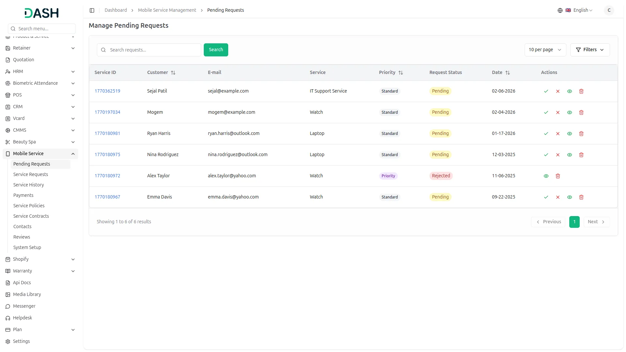Approve Emma Davis's Watch request with check icon

(x=546, y=197)
